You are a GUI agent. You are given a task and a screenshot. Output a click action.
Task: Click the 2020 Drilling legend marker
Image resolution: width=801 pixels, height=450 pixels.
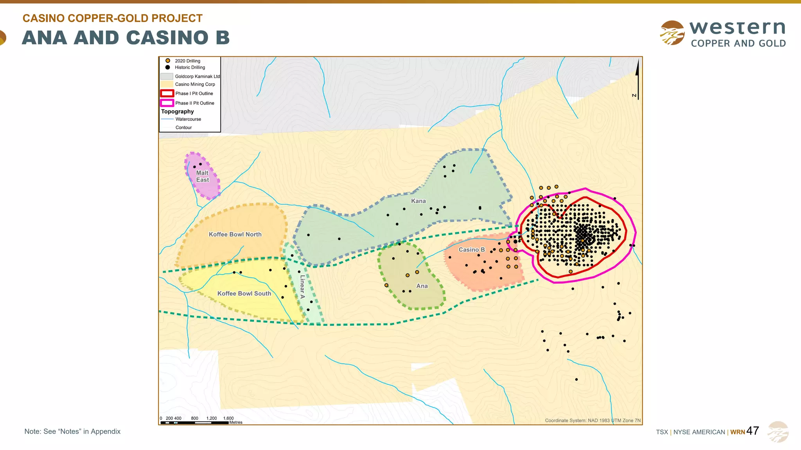tap(168, 61)
